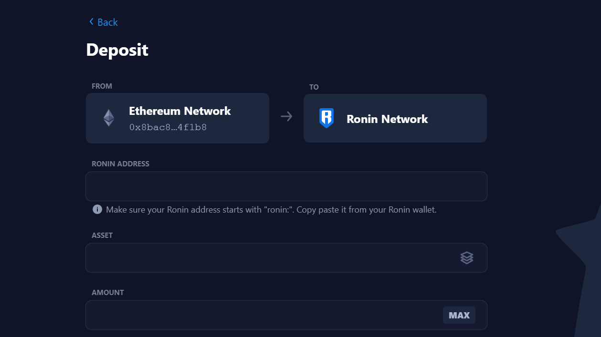Viewport: 601px width, 337px height.
Task: Click the 0x8bac8…4f1b8 wallet address
Action: coord(168,127)
